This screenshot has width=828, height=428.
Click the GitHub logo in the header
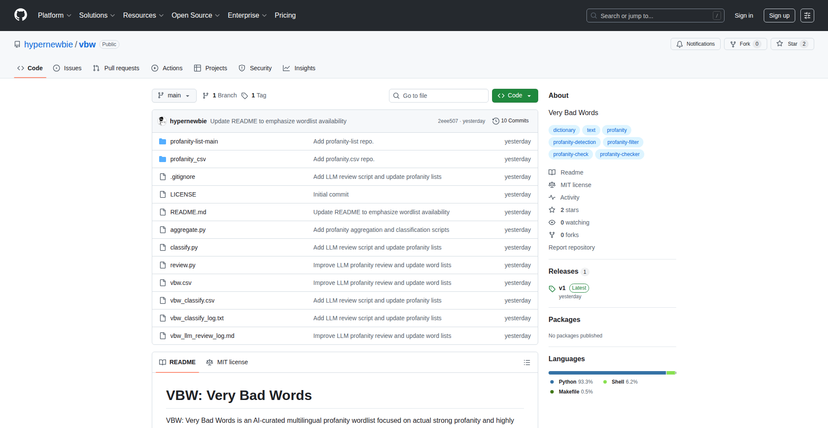pyautogui.click(x=21, y=15)
